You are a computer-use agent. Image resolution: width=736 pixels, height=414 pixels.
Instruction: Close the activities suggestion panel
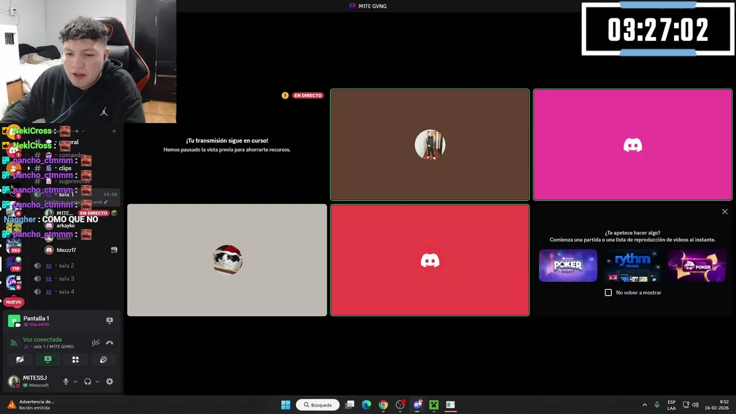click(x=724, y=212)
